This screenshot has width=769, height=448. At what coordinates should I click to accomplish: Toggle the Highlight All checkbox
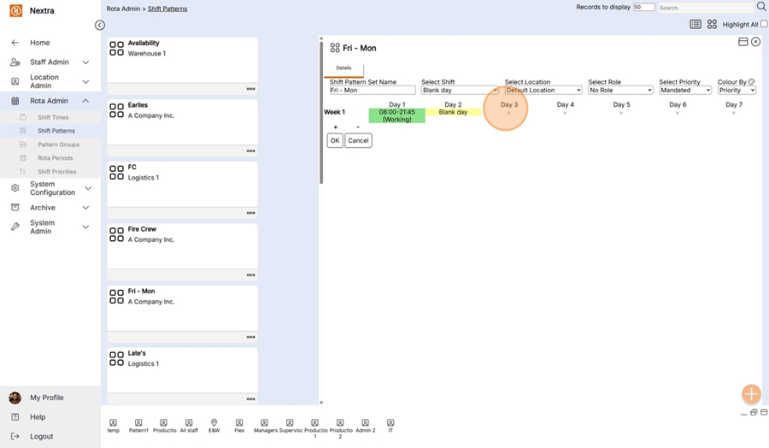pyautogui.click(x=764, y=24)
